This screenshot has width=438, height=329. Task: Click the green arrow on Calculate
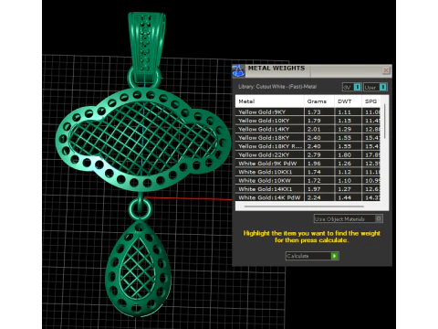(334, 256)
